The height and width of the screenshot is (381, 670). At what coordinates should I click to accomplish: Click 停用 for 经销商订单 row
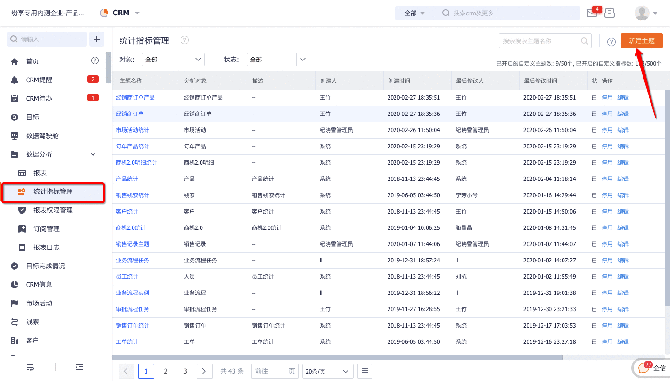click(607, 114)
